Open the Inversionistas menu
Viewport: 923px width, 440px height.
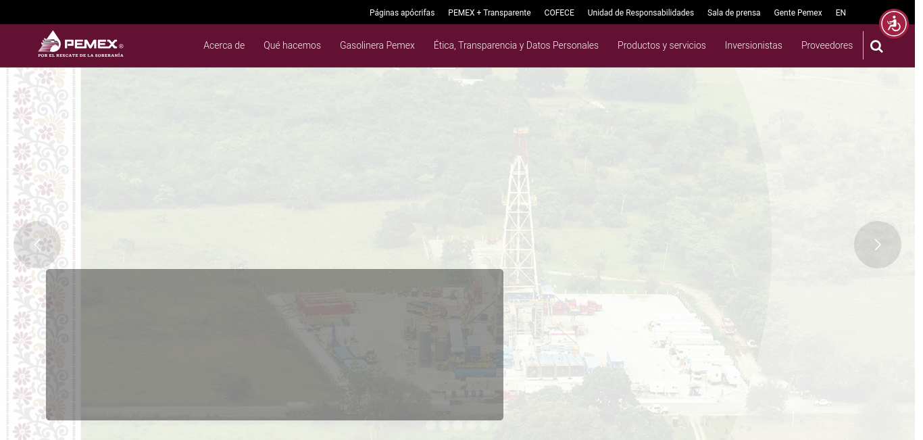753,45
